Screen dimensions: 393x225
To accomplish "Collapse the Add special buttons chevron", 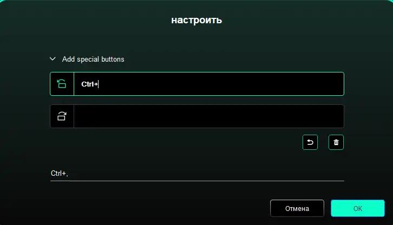I will pos(53,59).
